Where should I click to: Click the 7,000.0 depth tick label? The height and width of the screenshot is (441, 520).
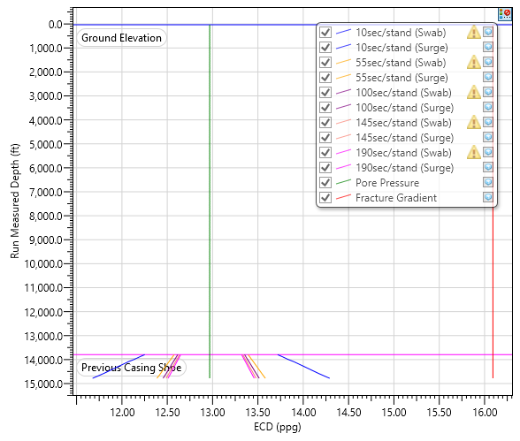(x=46, y=192)
